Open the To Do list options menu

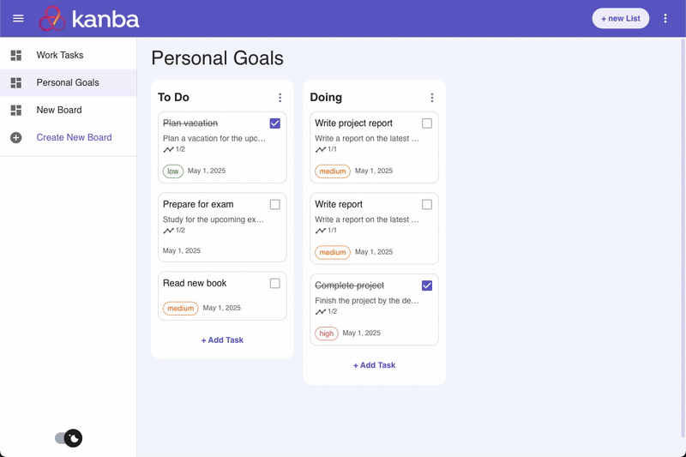280,98
